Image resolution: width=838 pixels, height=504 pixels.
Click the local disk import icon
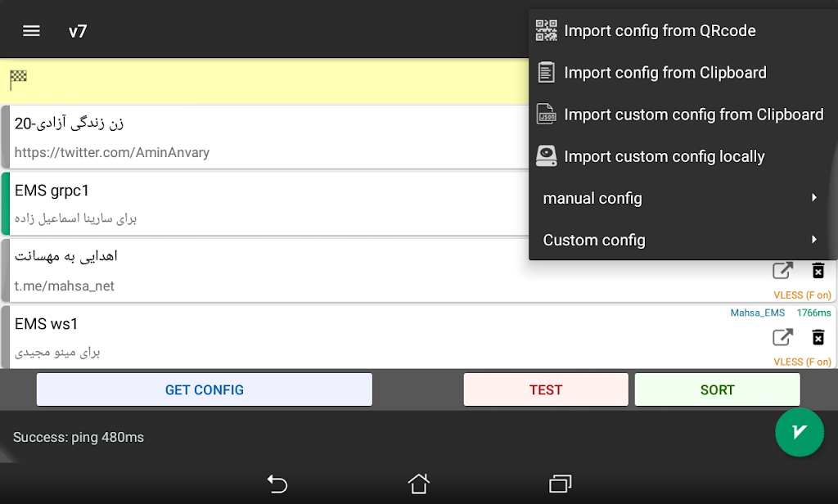coord(547,156)
